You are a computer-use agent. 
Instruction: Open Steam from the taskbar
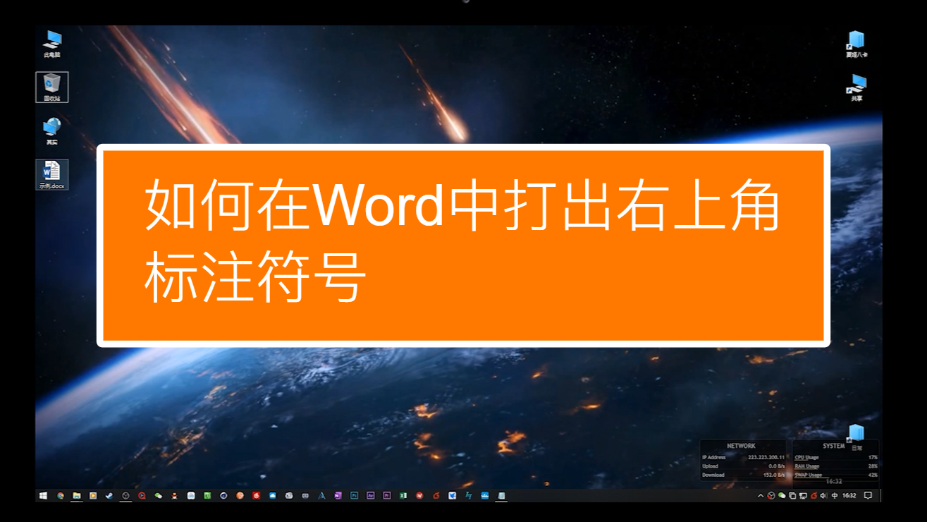tap(109, 496)
